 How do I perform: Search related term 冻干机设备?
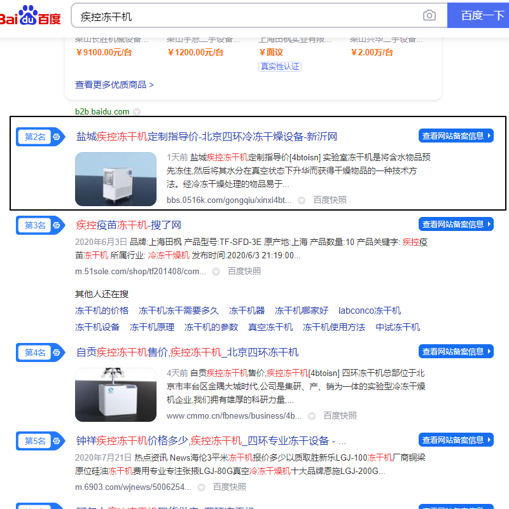click(x=97, y=327)
